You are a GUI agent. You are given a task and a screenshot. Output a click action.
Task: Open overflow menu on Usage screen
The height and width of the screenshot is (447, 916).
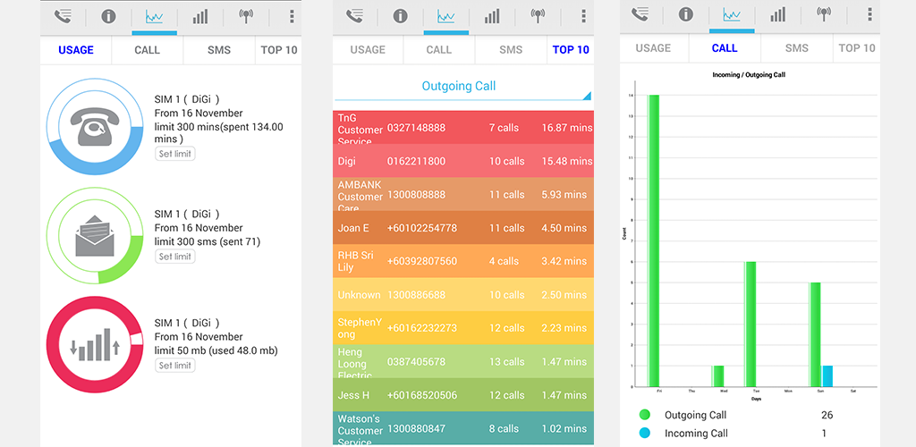(292, 16)
